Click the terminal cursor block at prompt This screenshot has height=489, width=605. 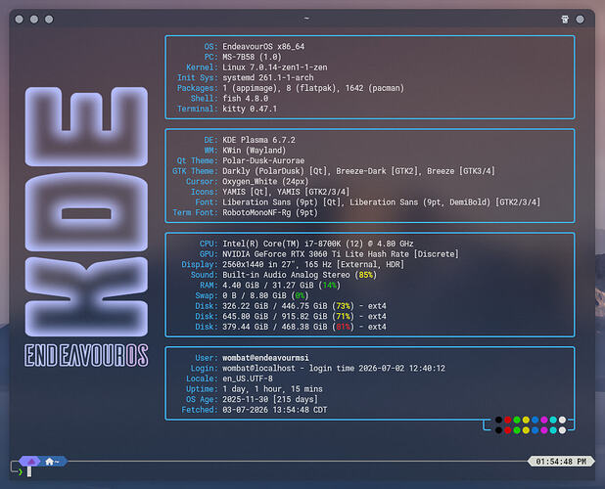[x=29, y=471]
